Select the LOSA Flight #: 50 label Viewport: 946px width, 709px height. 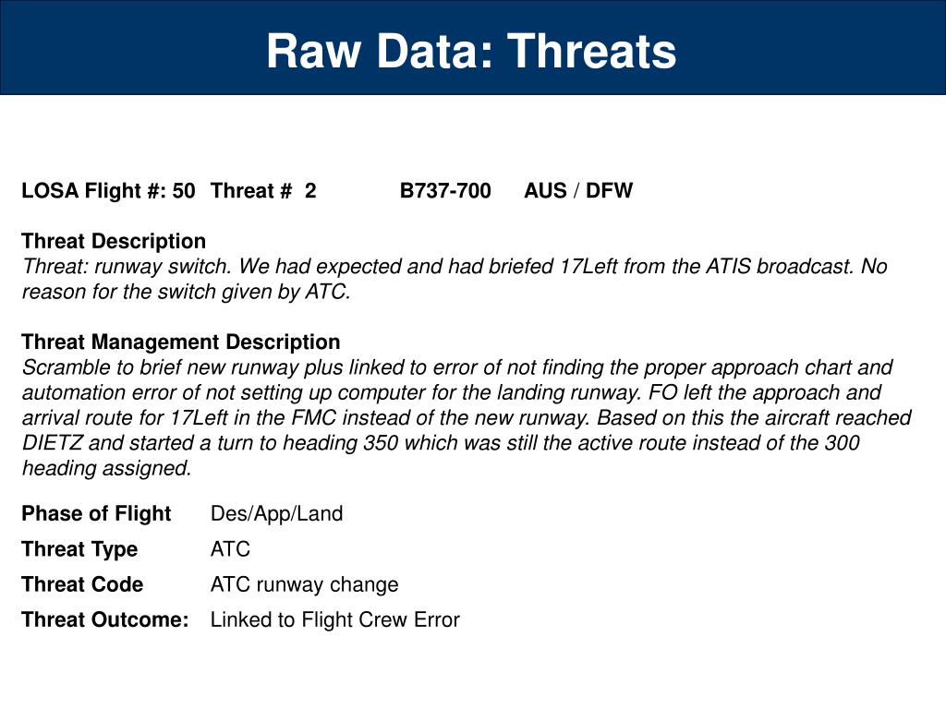point(109,190)
